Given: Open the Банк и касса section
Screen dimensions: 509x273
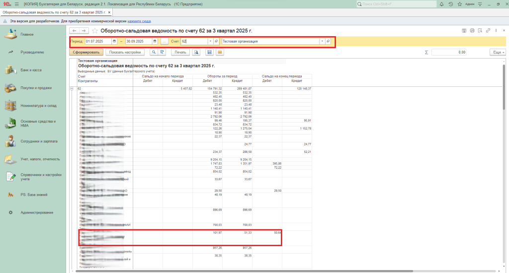Looking at the screenshot, I should coord(31,70).
